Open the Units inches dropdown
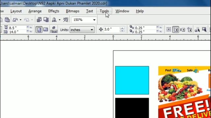The width and height of the screenshot is (211, 118). [x=82, y=30]
